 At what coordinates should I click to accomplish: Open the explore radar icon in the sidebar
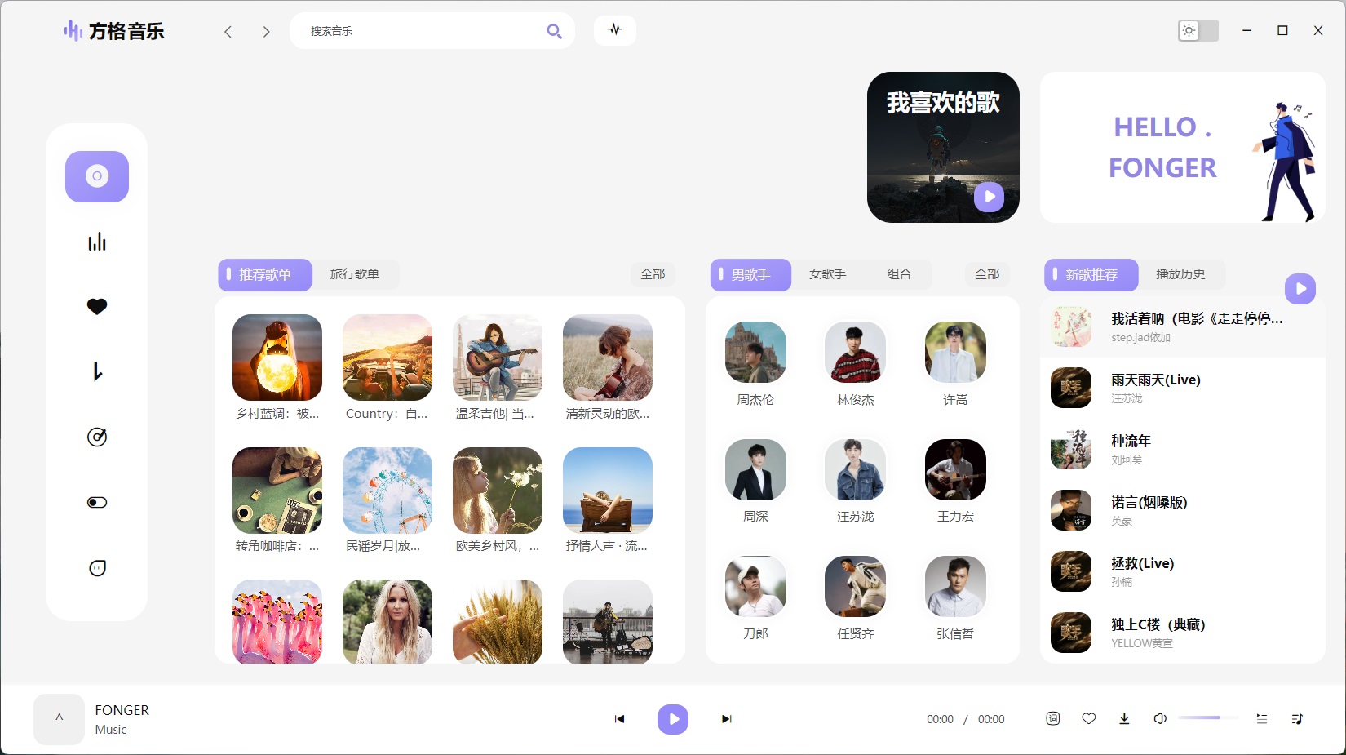click(x=96, y=437)
